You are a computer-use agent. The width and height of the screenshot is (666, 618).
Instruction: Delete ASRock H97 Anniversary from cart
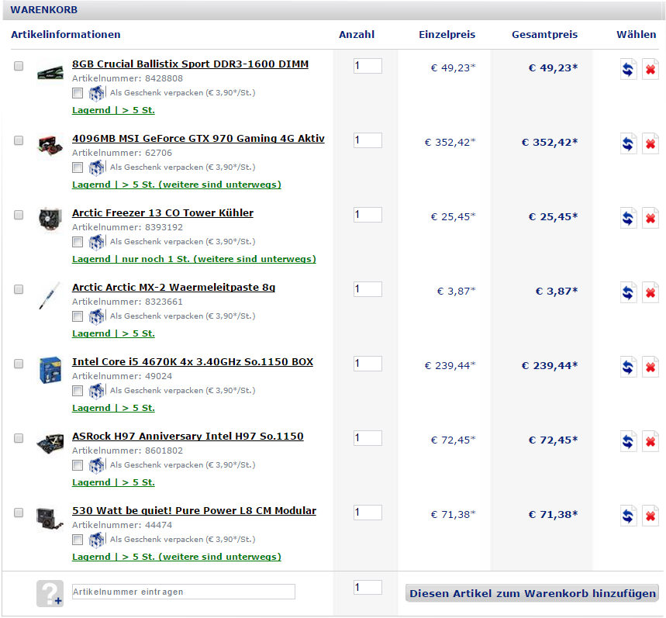[x=650, y=441]
